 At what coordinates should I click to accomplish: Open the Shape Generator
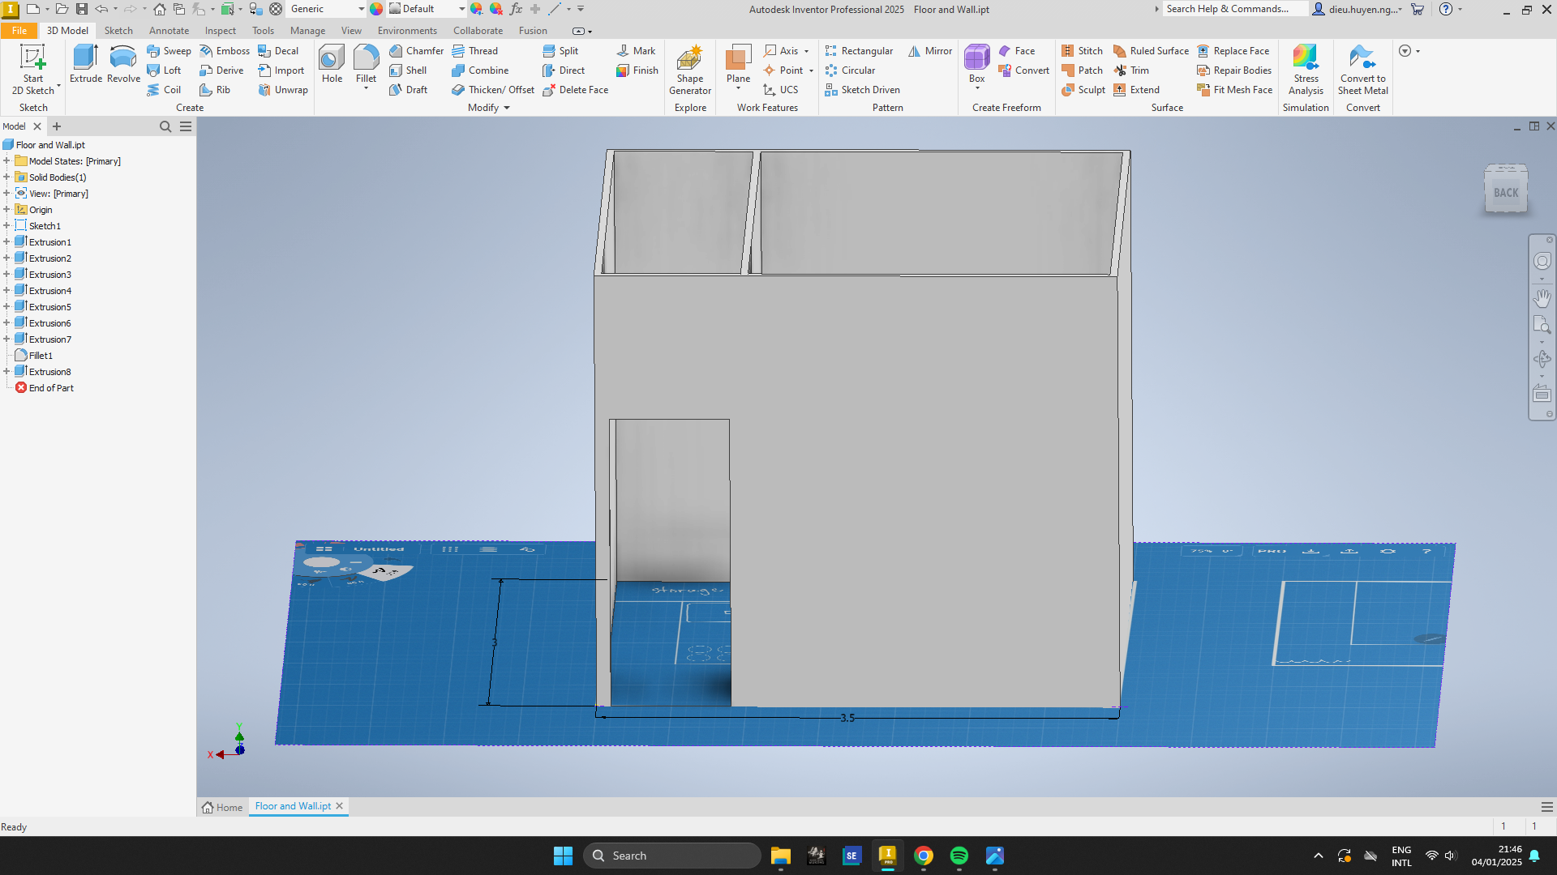(690, 70)
